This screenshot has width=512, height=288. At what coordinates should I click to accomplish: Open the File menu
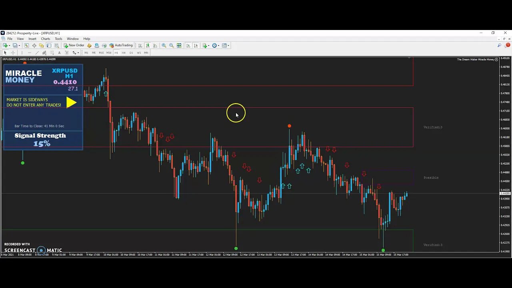click(x=10, y=39)
